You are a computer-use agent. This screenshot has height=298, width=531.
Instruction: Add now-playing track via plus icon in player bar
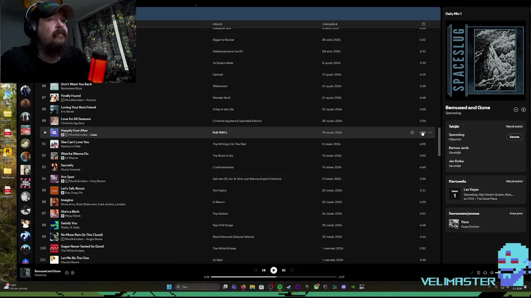[73, 273]
